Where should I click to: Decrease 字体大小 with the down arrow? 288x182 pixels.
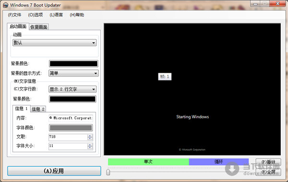point(90,148)
